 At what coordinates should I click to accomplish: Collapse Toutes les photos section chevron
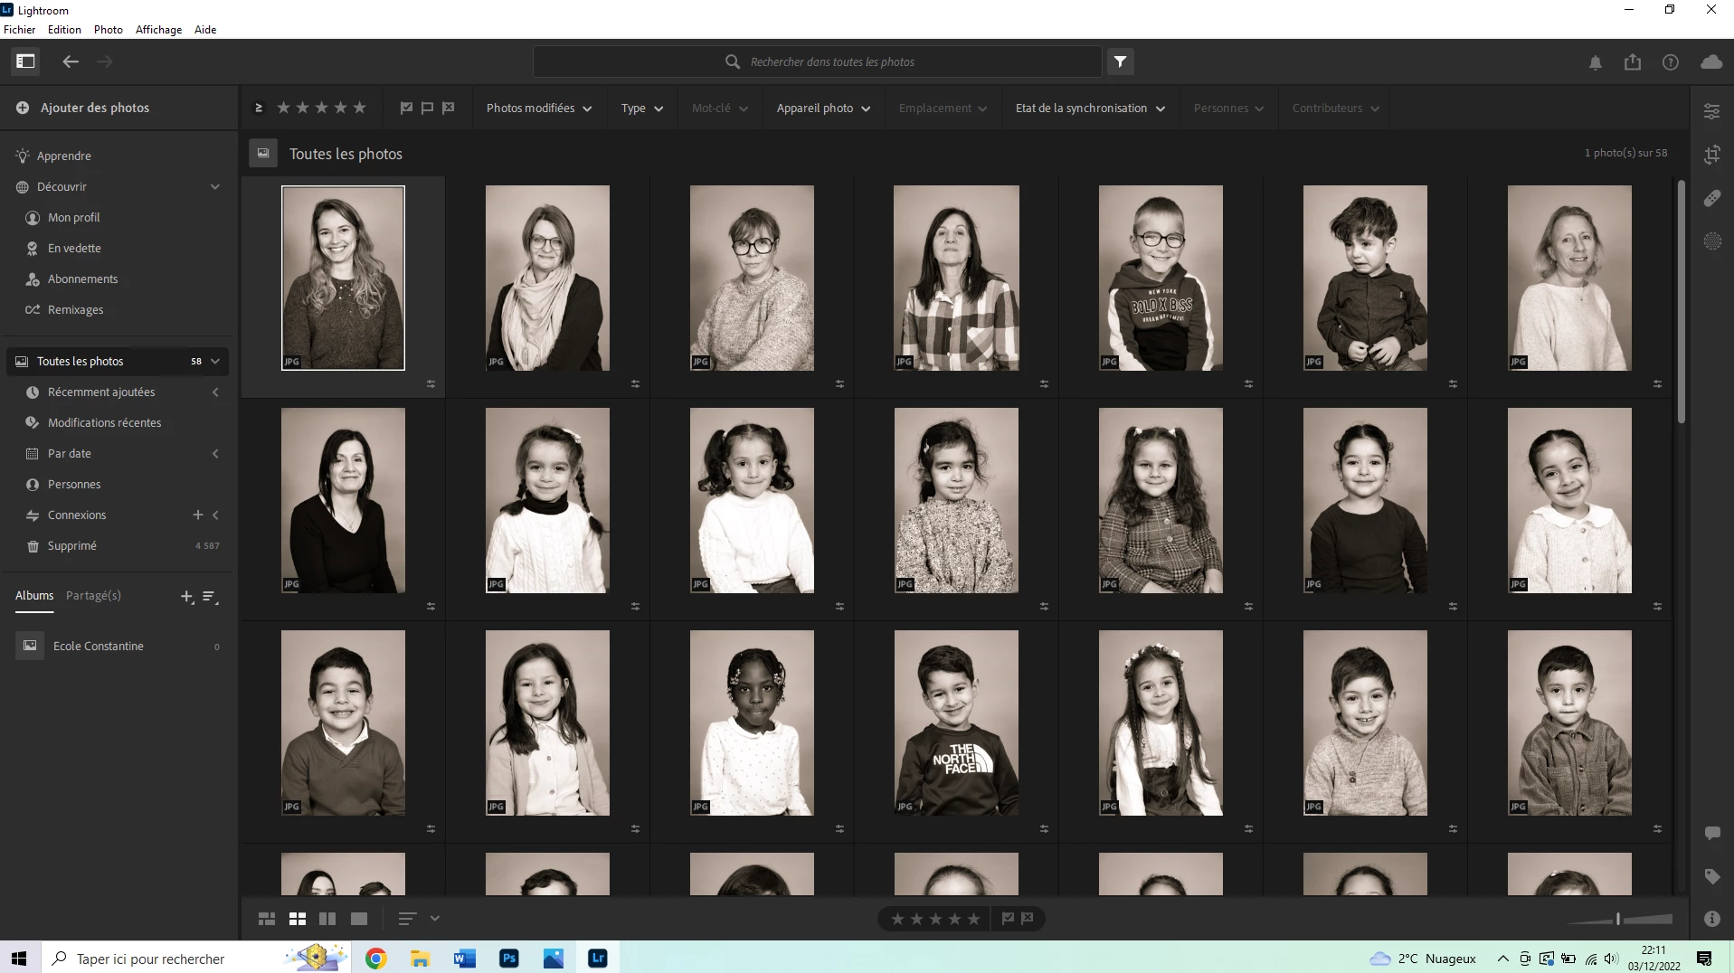point(215,361)
